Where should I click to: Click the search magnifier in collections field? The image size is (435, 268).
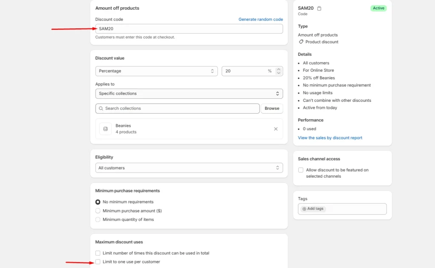point(101,109)
